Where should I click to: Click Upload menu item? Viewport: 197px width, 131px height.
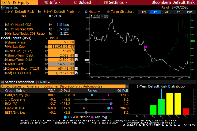[82, 2]
